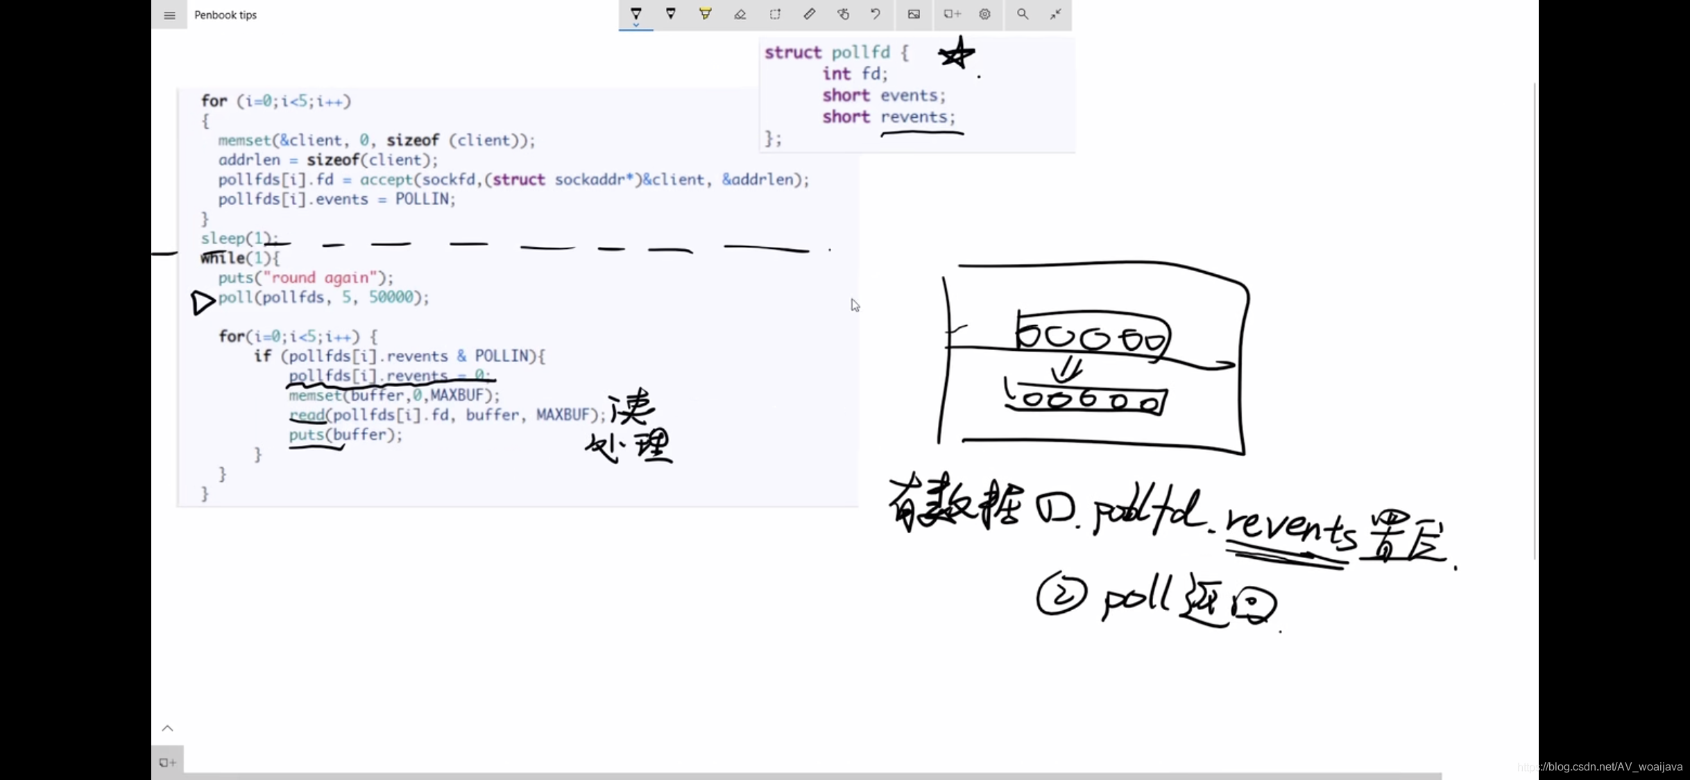Viewport: 1690px width, 780px height.
Task: Select the second pencil pen tool
Action: click(670, 13)
